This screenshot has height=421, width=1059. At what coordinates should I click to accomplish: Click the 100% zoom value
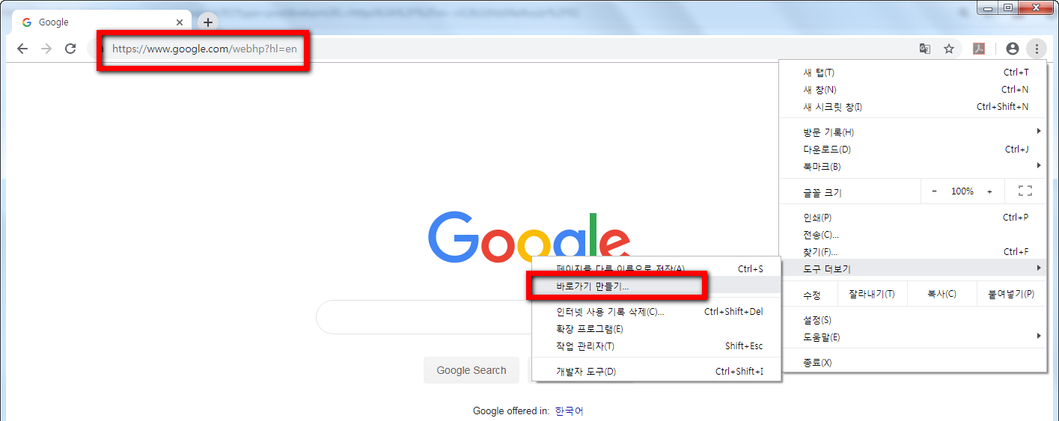(962, 191)
